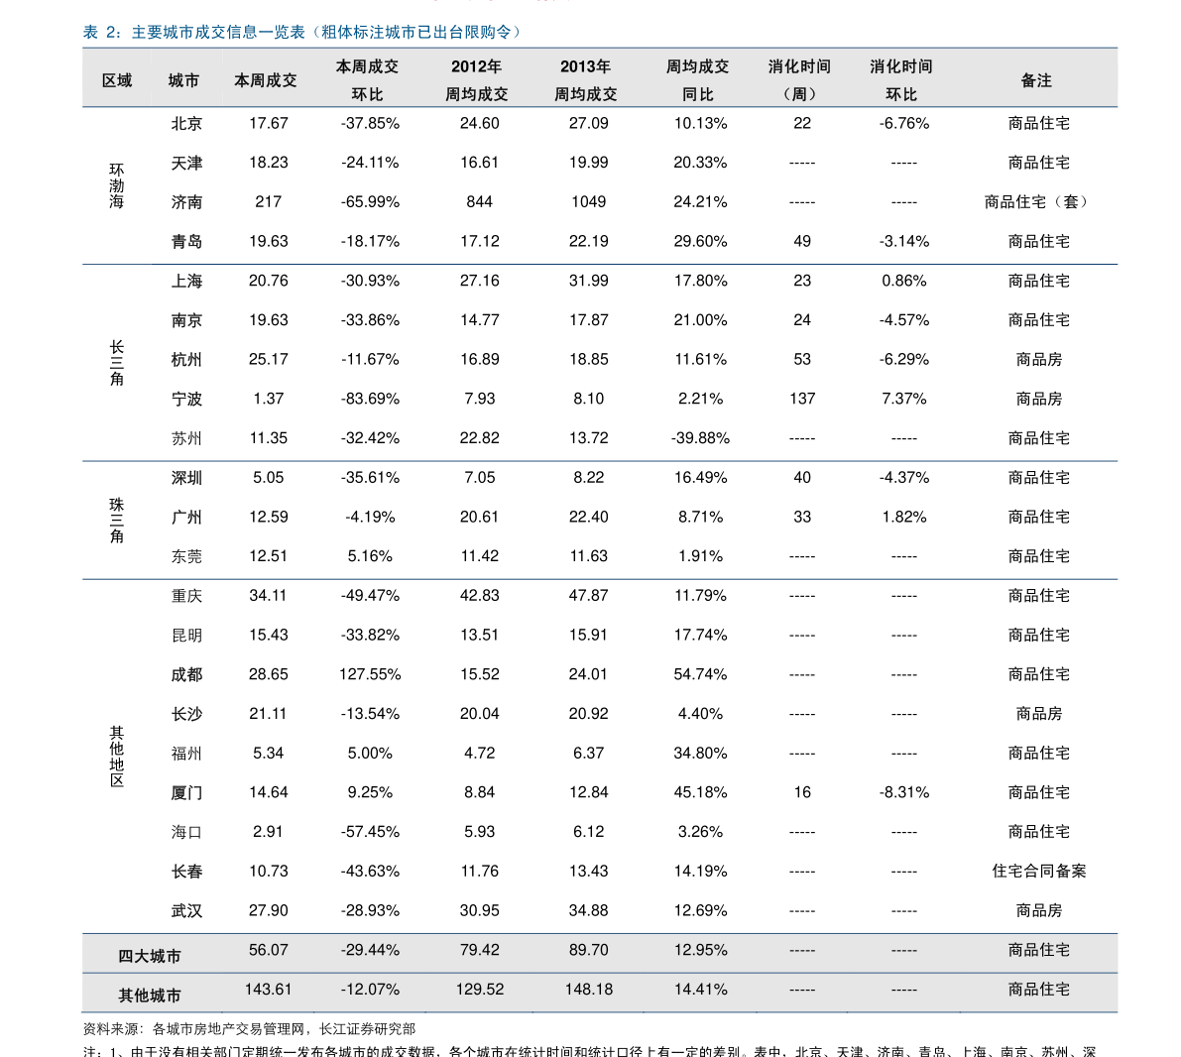Select the 129.52 value cell
Image resolution: width=1181 pixels, height=1057 pixels.
480,989
